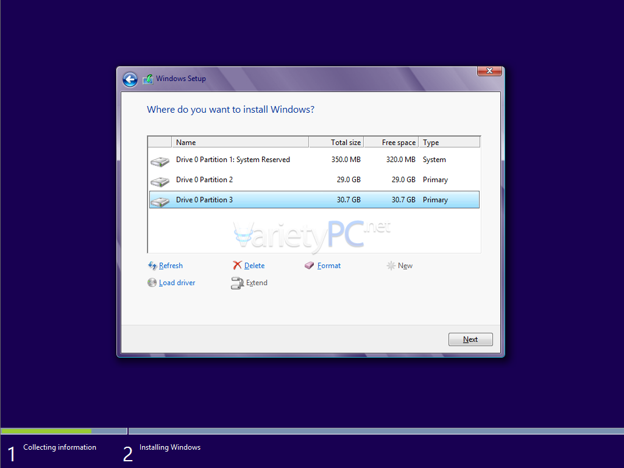Click the New partition link
The height and width of the screenshot is (468, 624).
pyautogui.click(x=405, y=266)
